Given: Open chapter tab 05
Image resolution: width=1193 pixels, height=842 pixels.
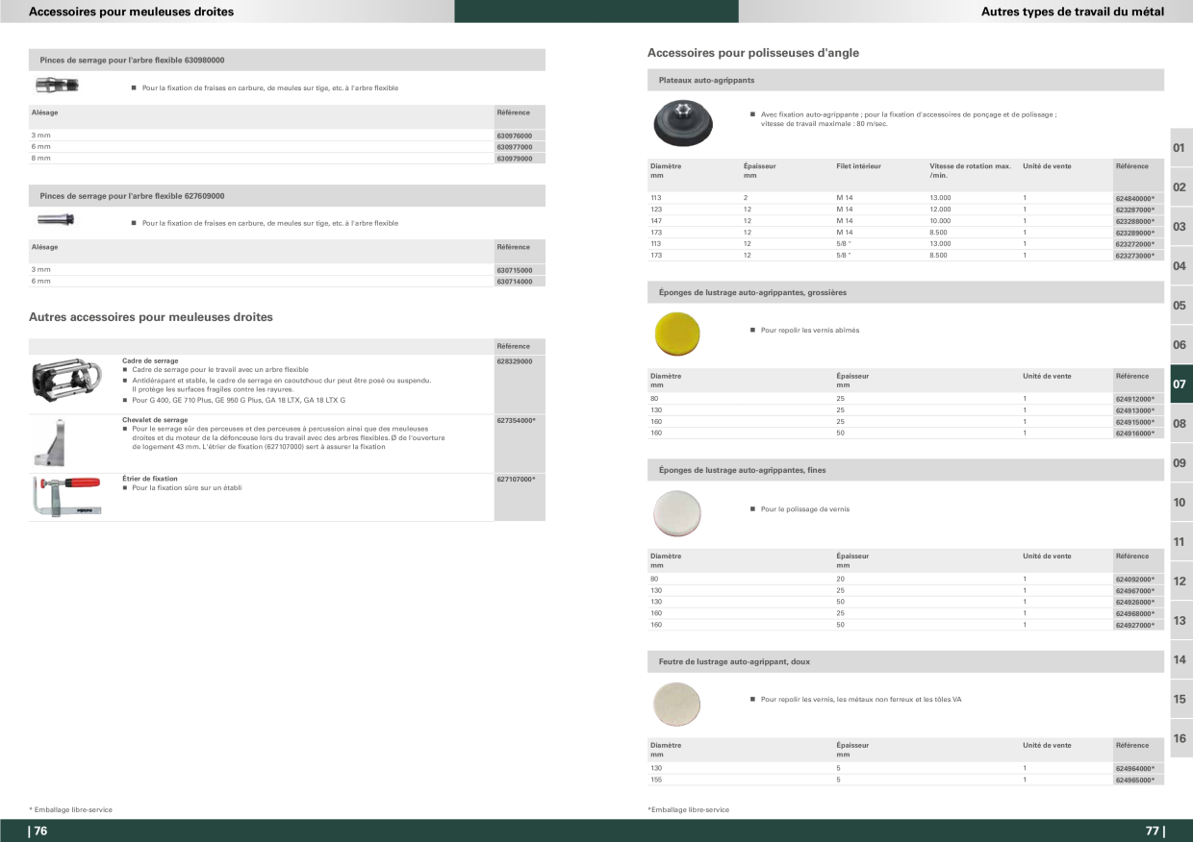Looking at the screenshot, I should 1180,306.
